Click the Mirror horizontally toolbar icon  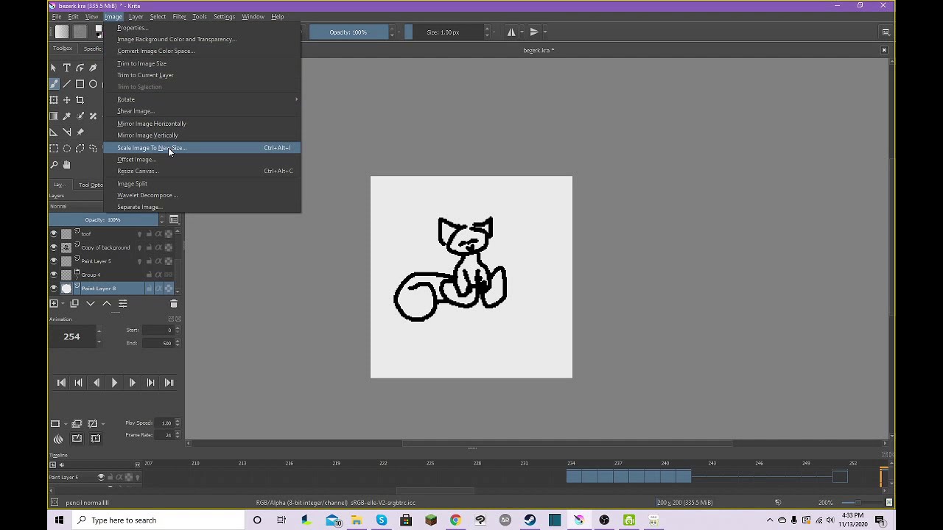click(x=511, y=32)
